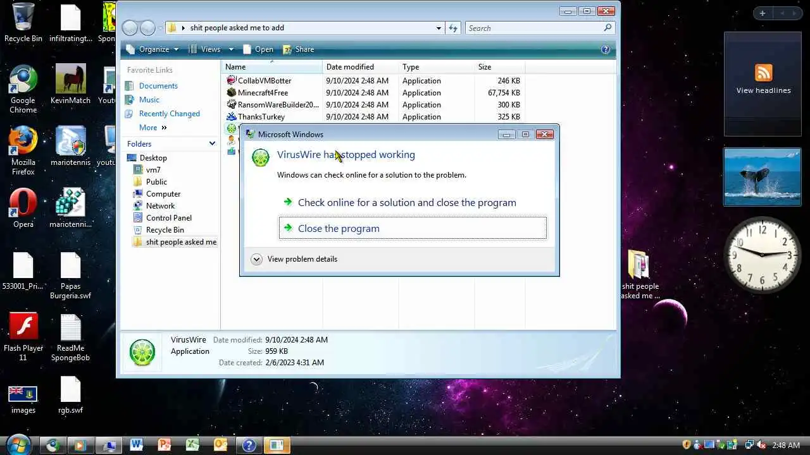Click the 2:48 AM taskbar clock
The height and width of the screenshot is (455, 810).
pyautogui.click(x=786, y=446)
